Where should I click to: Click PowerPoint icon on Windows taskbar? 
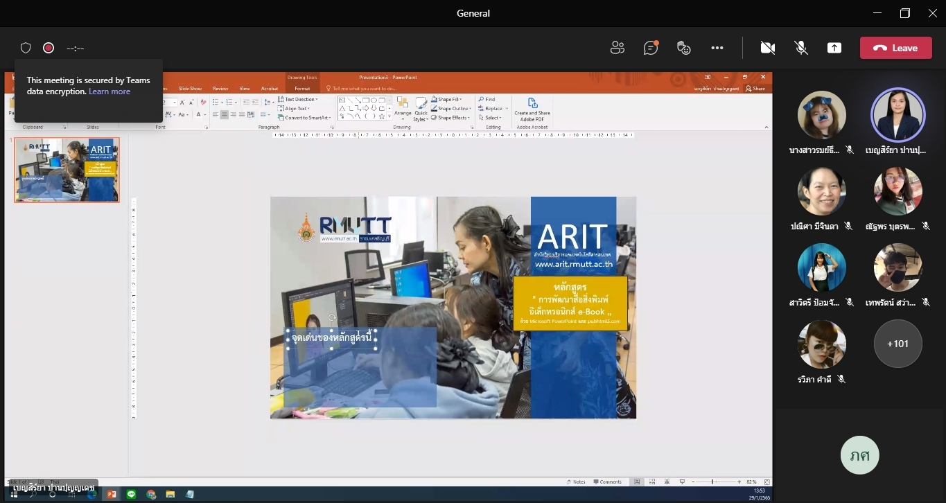(x=112, y=495)
